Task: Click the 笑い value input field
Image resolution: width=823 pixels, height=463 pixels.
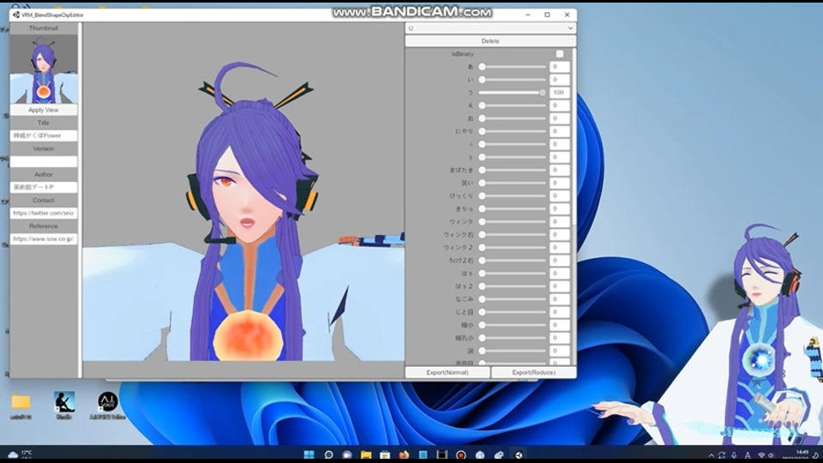Action: pos(560,183)
